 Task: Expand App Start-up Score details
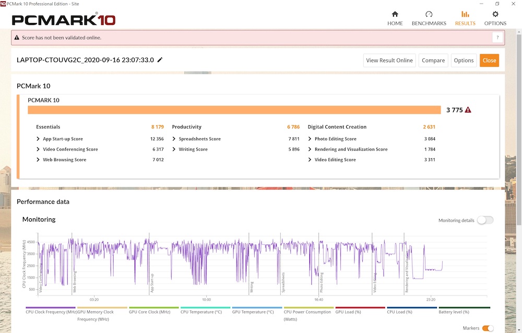pyautogui.click(x=38, y=139)
